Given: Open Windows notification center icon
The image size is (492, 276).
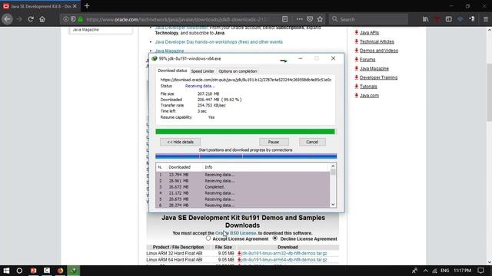Looking at the screenshot, I should pyautogui.click(x=480, y=271).
